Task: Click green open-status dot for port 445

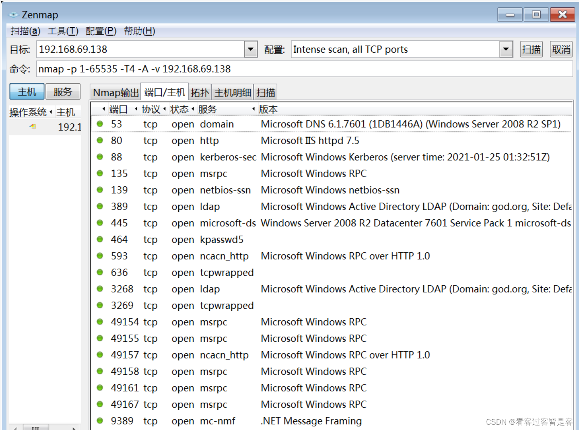Action: pyautogui.click(x=100, y=223)
